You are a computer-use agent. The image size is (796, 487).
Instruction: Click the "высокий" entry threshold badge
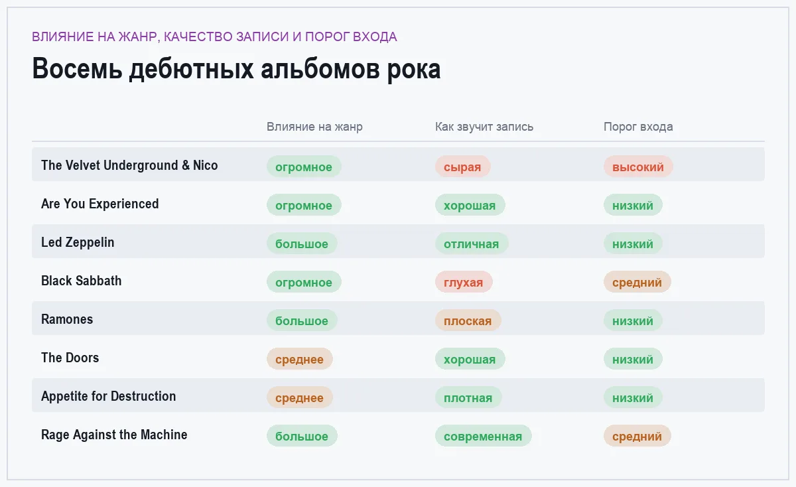tap(638, 167)
